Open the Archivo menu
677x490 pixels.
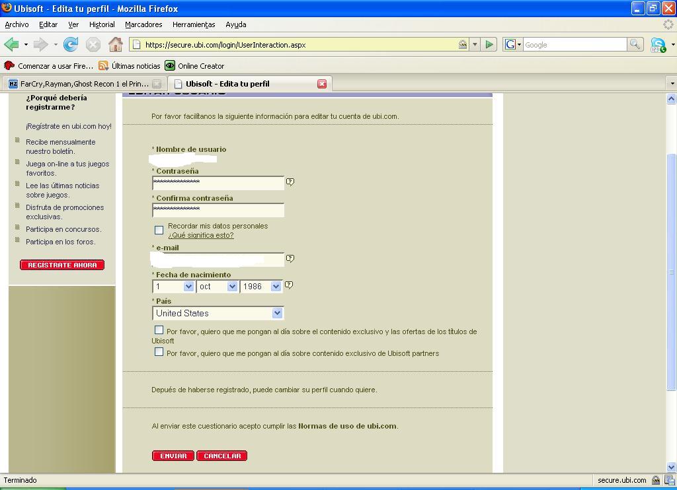pyautogui.click(x=17, y=24)
